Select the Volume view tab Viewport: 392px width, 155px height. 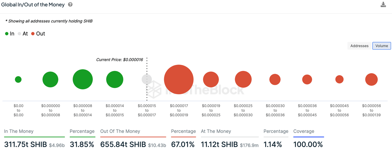point(382,46)
